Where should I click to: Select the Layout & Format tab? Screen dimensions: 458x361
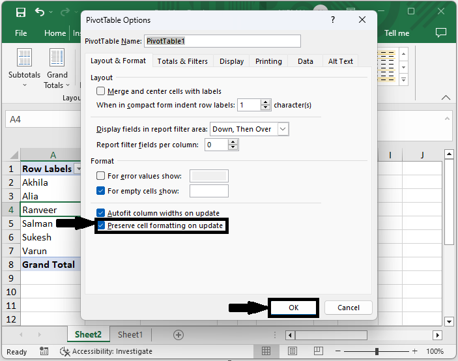click(x=119, y=61)
